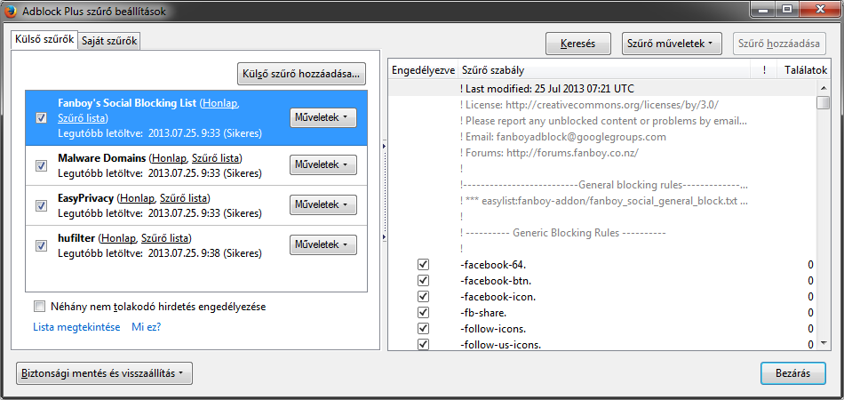This screenshot has height=400, width=844.
Task: Open Honlap link of Malware Domains
Action: (x=169, y=158)
